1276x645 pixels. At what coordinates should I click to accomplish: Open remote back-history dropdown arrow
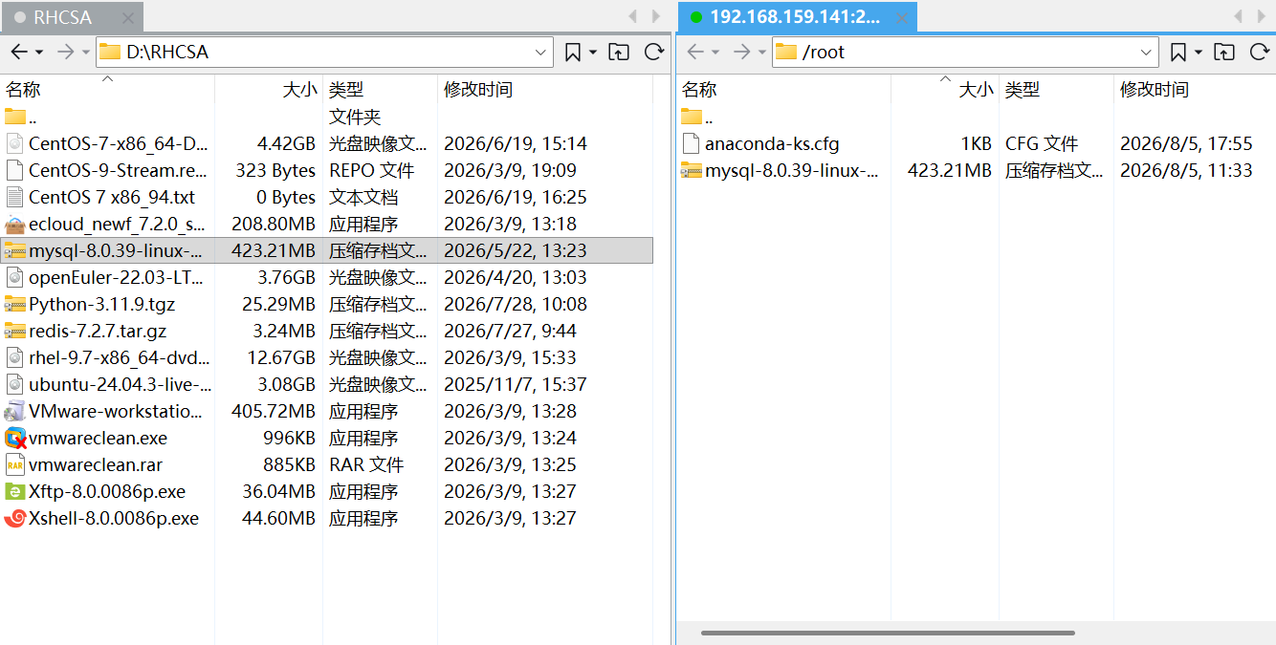[715, 53]
